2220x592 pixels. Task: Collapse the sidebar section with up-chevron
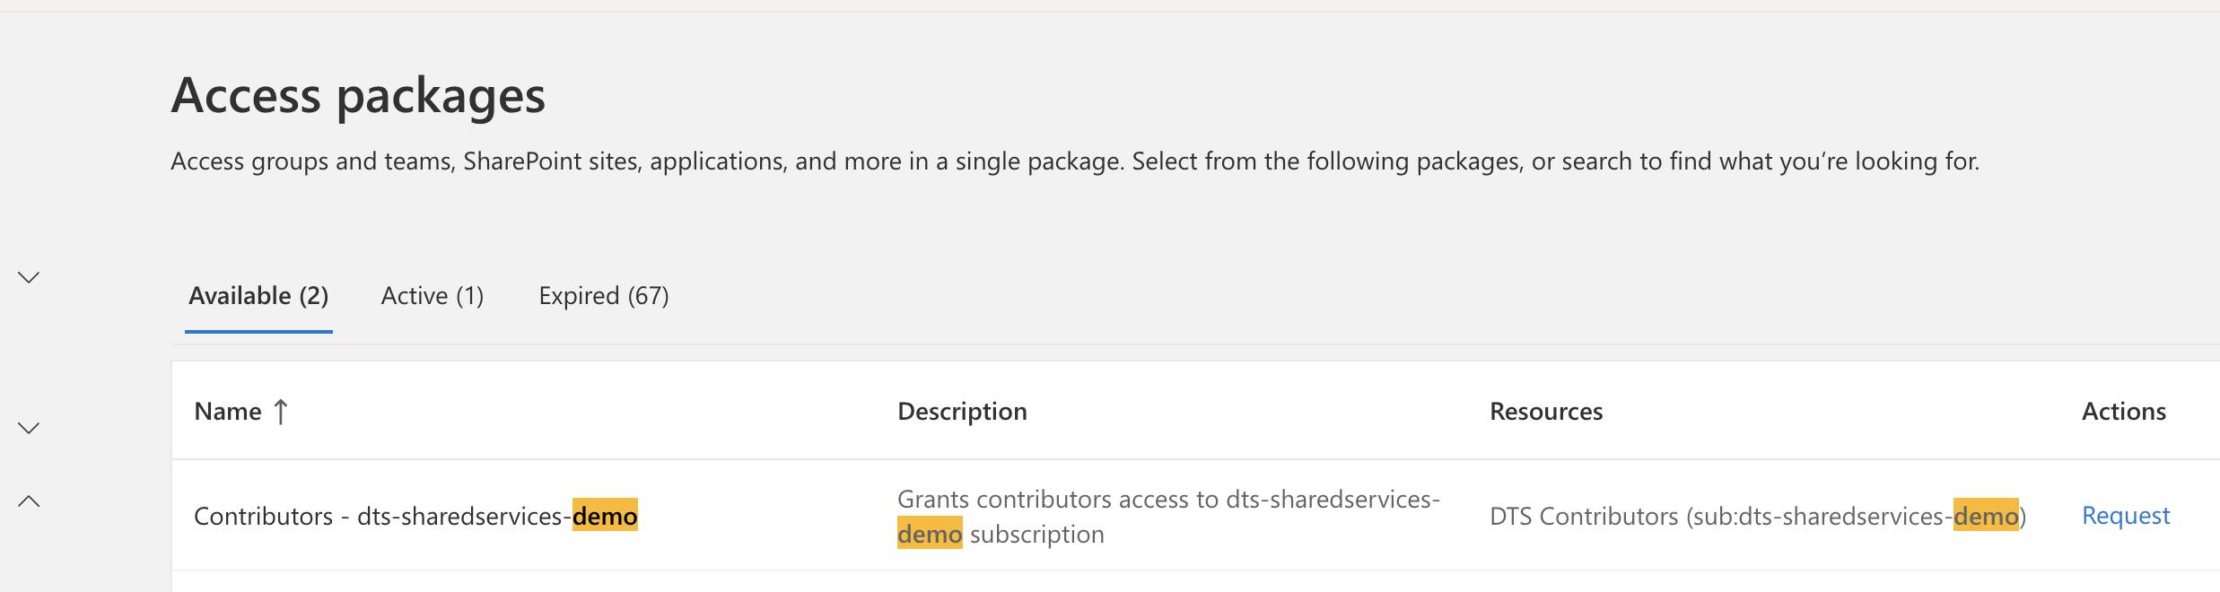pyautogui.click(x=29, y=501)
